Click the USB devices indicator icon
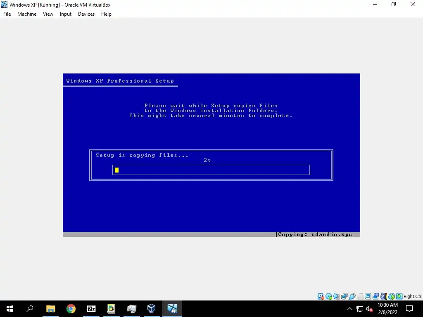 coord(352,296)
